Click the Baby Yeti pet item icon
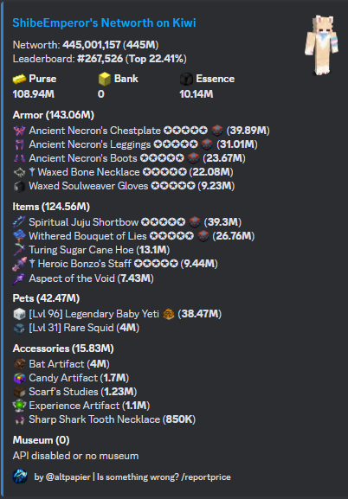This screenshot has height=499, width=348. coord(169,315)
